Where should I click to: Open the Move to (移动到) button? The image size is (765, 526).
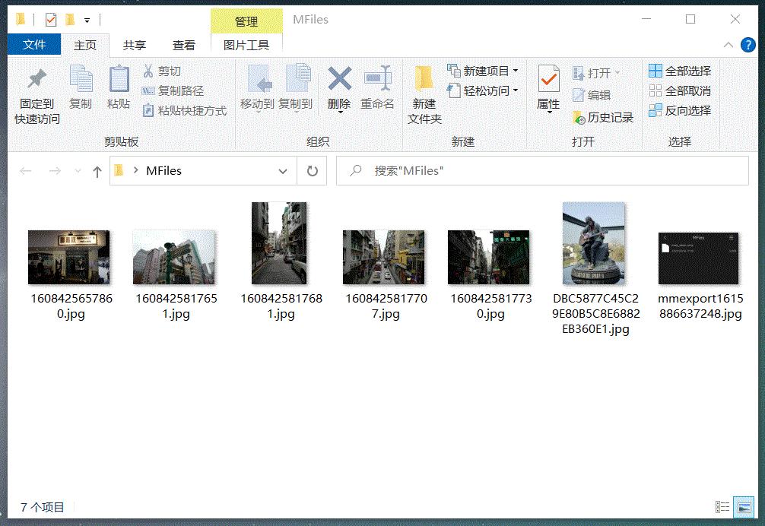tap(257, 87)
